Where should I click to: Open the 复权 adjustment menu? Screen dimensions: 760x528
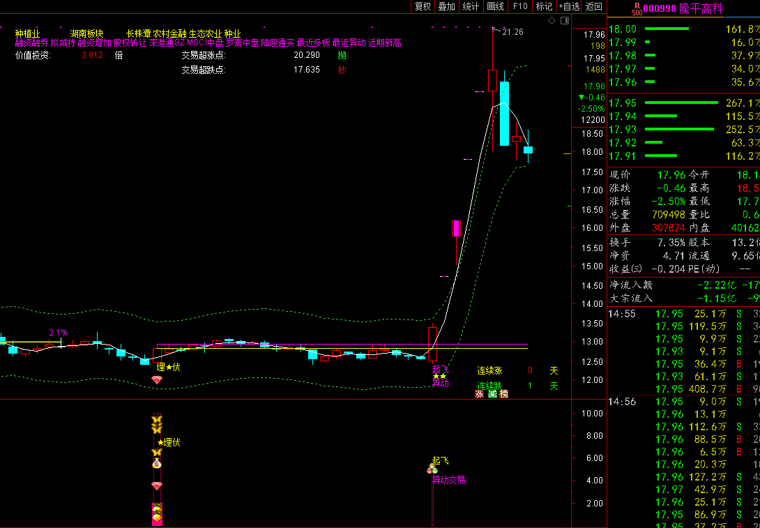423,6
